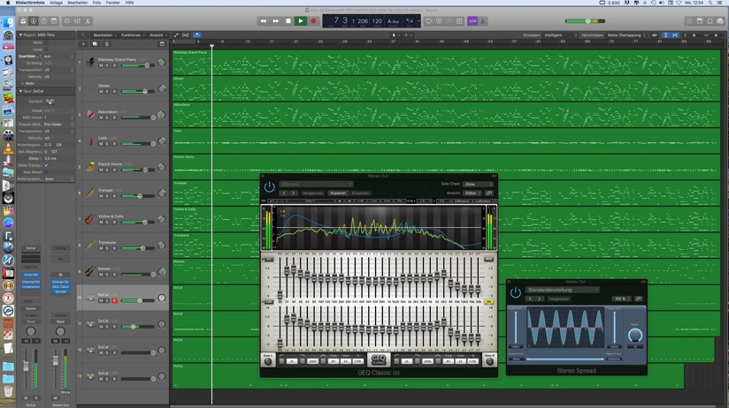
Task: Click the Steinway Grand Piano track icon
Action: [x=90, y=62]
